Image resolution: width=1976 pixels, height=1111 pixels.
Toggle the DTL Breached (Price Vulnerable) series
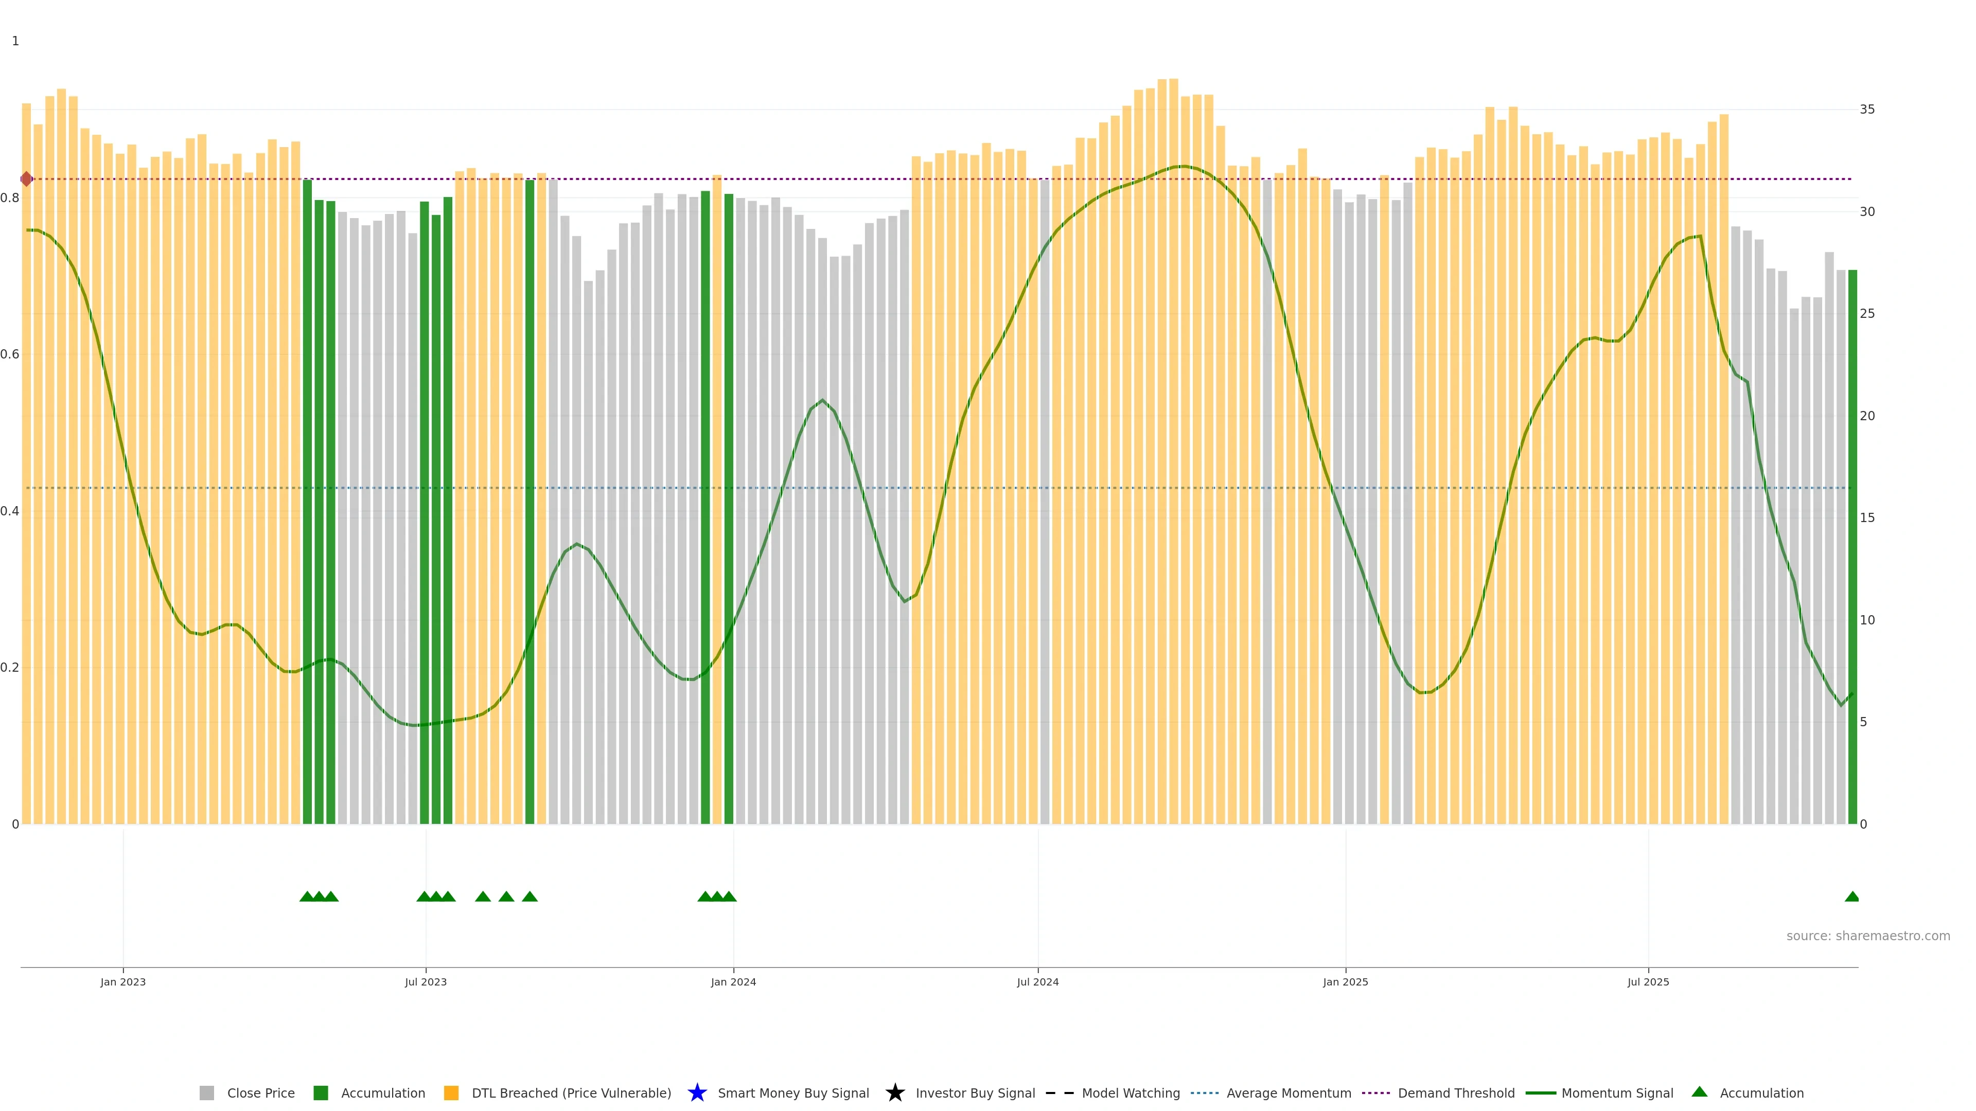tap(571, 1092)
